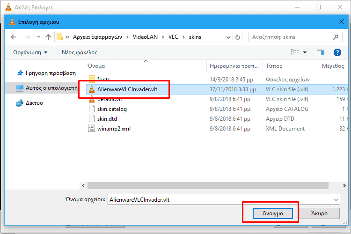Change the file view layout icon
Image resolution: width=351 pixels, height=234 pixels.
coord(295,52)
